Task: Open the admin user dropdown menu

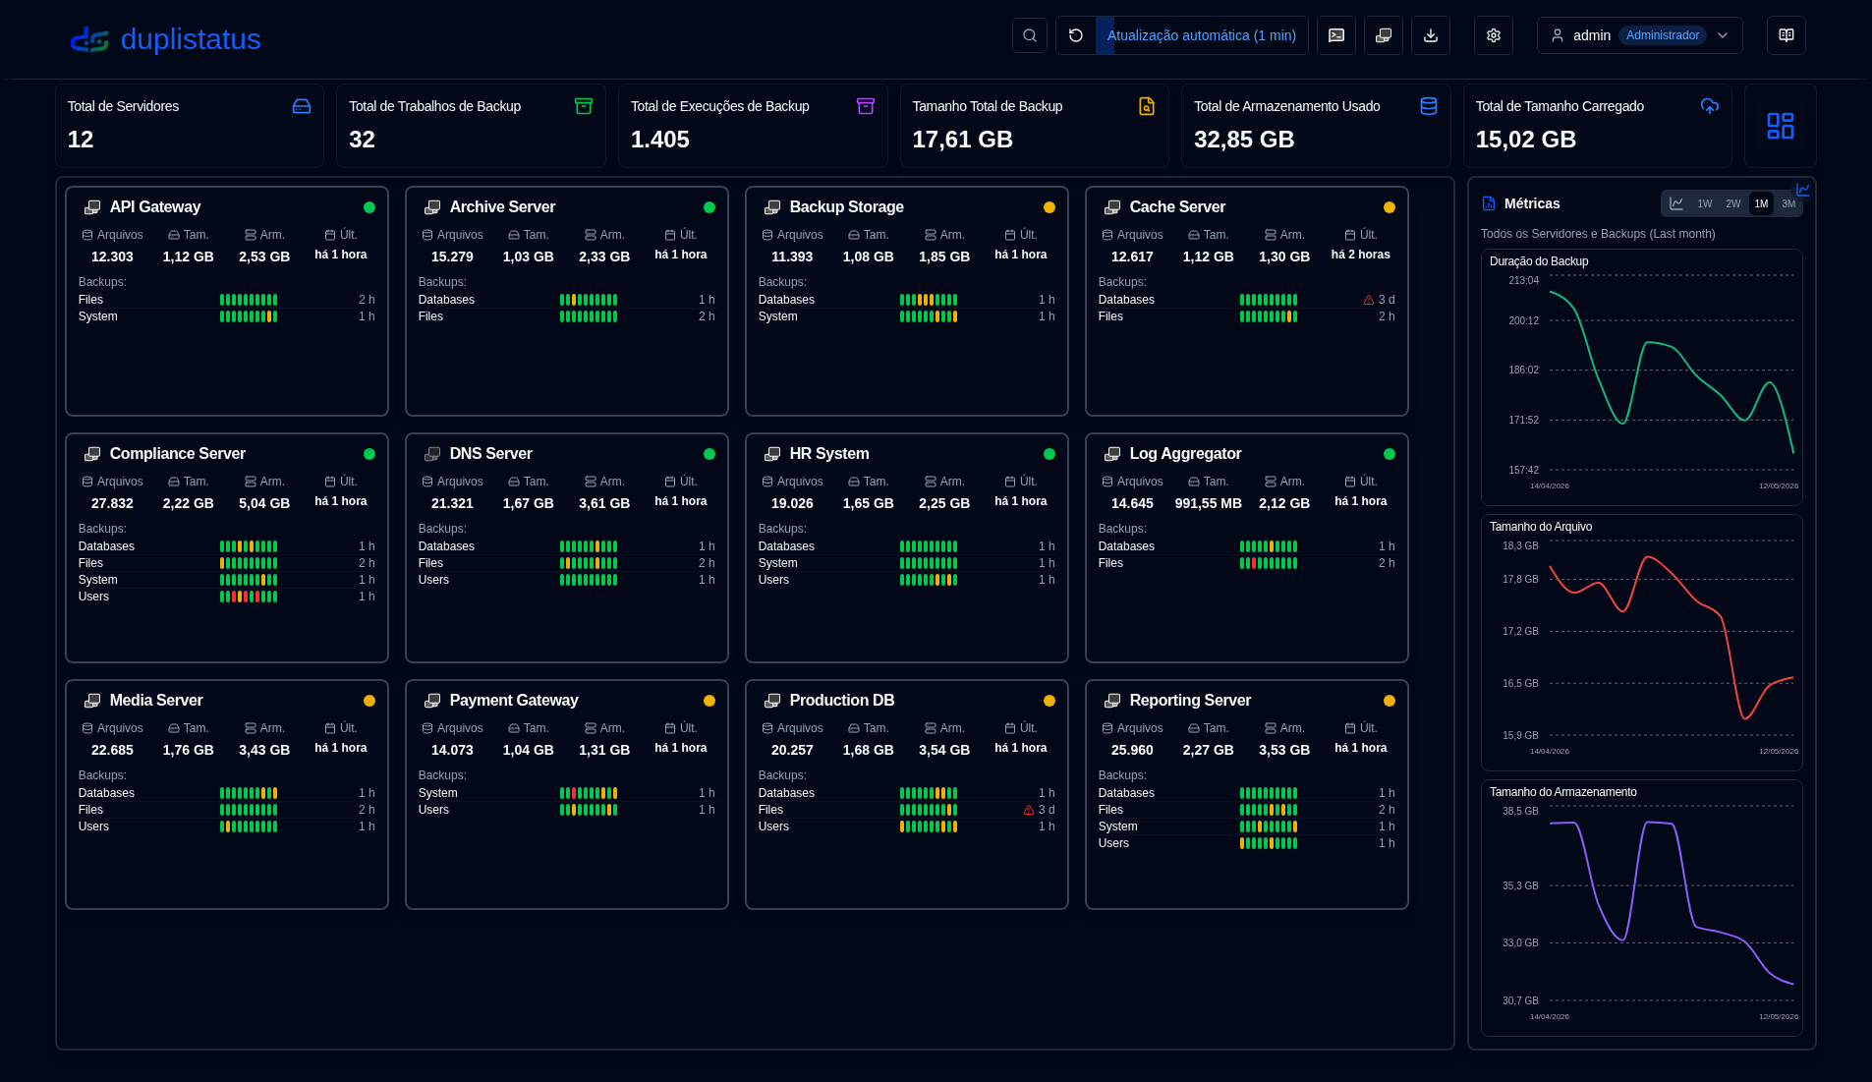Action: coord(1640,35)
